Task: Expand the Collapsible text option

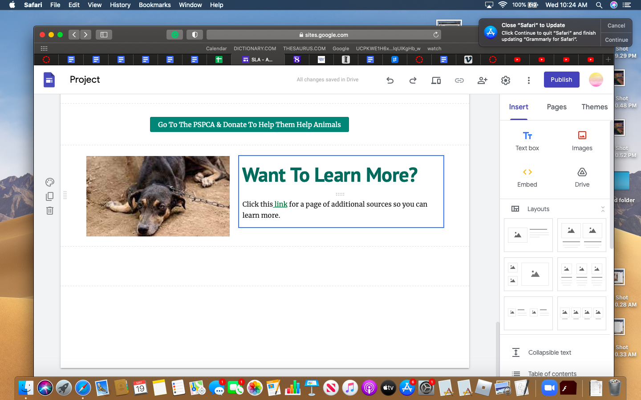Action: pos(549,352)
